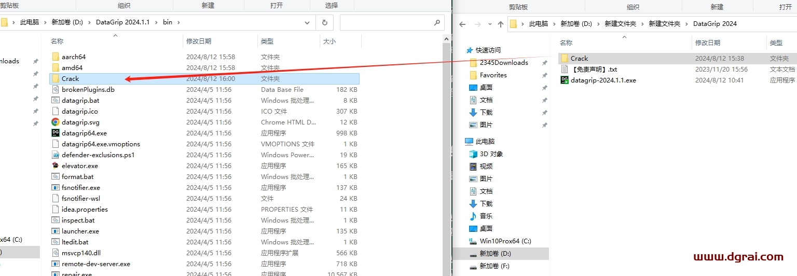Screen dimensions: 797x276
Task: Select Crack folder in DataGrip 2024 window
Action: 579,58
